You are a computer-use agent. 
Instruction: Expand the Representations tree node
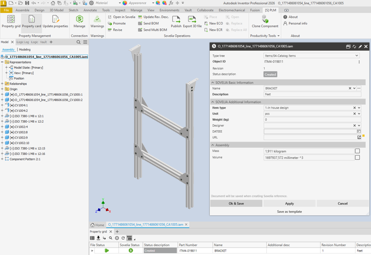(2, 62)
